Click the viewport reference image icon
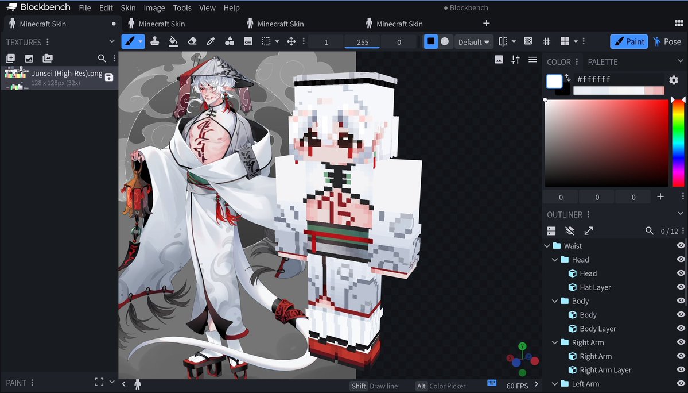The height and width of the screenshot is (393, 688). coord(499,60)
